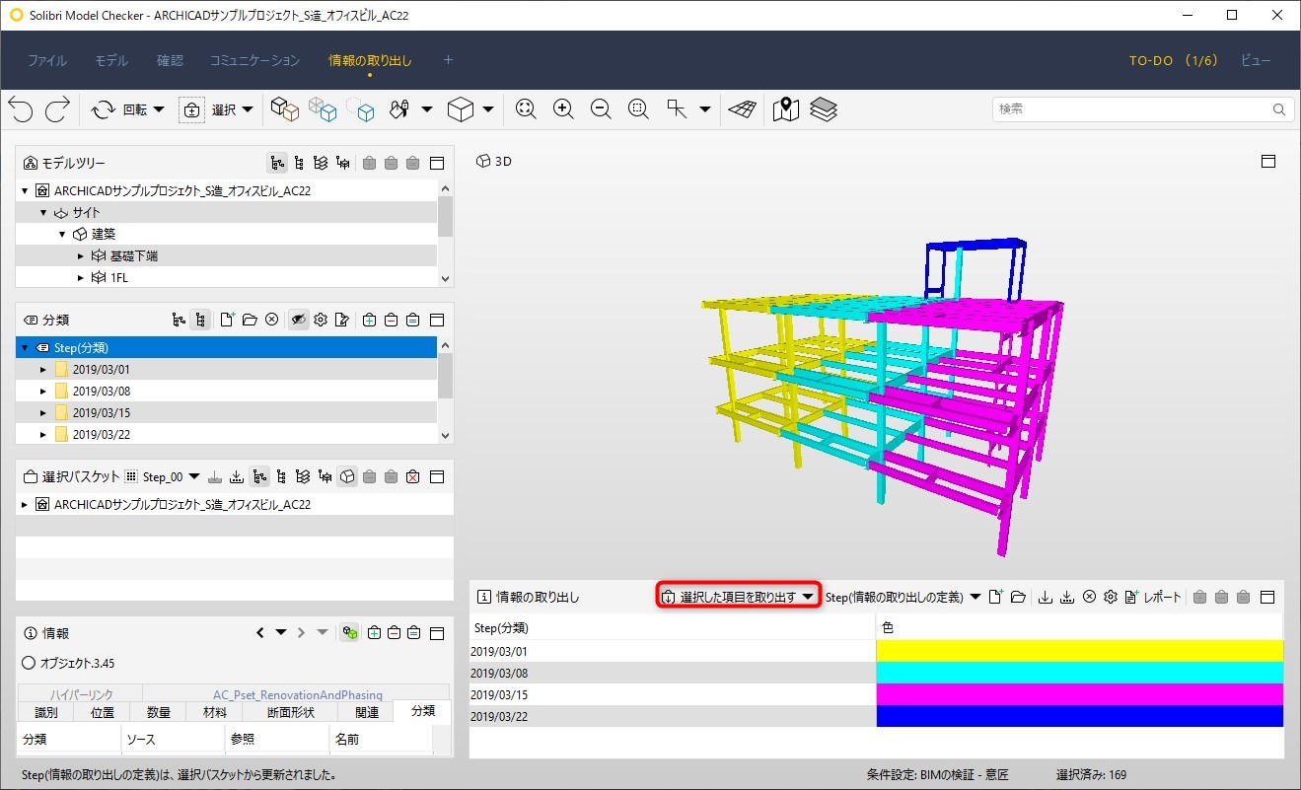Open the モデル menu tab
The height and width of the screenshot is (790, 1301).
point(111,60)
